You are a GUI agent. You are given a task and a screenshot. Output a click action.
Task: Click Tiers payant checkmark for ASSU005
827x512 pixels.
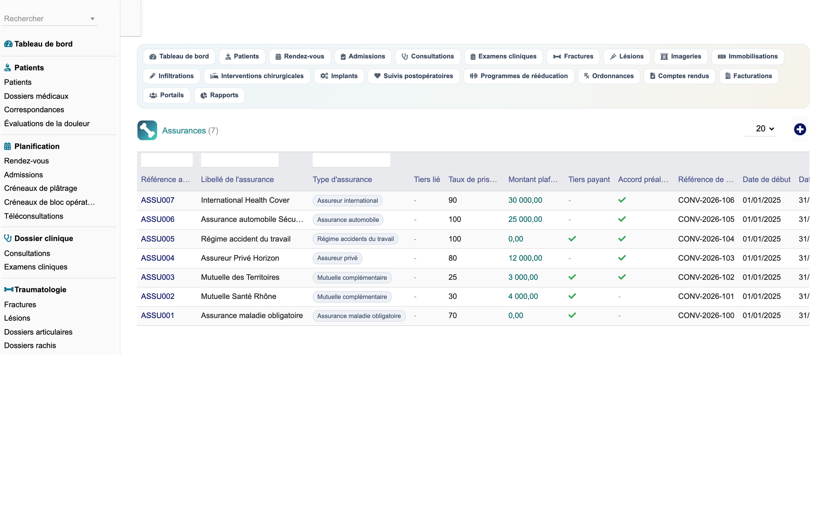point(572,239)
